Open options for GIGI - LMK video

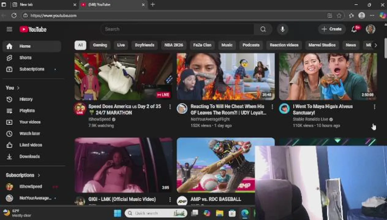pos(170,200)
